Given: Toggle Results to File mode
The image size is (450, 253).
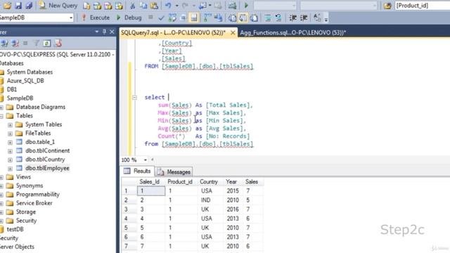Looking at the screenshot, I should 254,18.
